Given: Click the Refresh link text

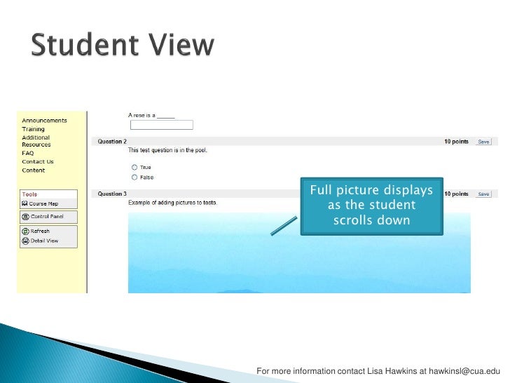Looking at the screenshot, I should click(40, 231).
